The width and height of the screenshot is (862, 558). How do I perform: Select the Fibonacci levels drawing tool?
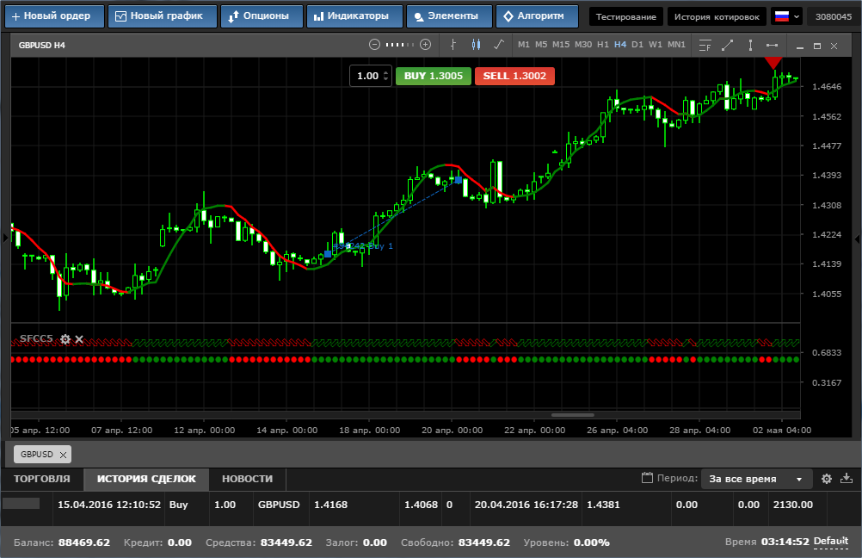[x=705, y=45]
